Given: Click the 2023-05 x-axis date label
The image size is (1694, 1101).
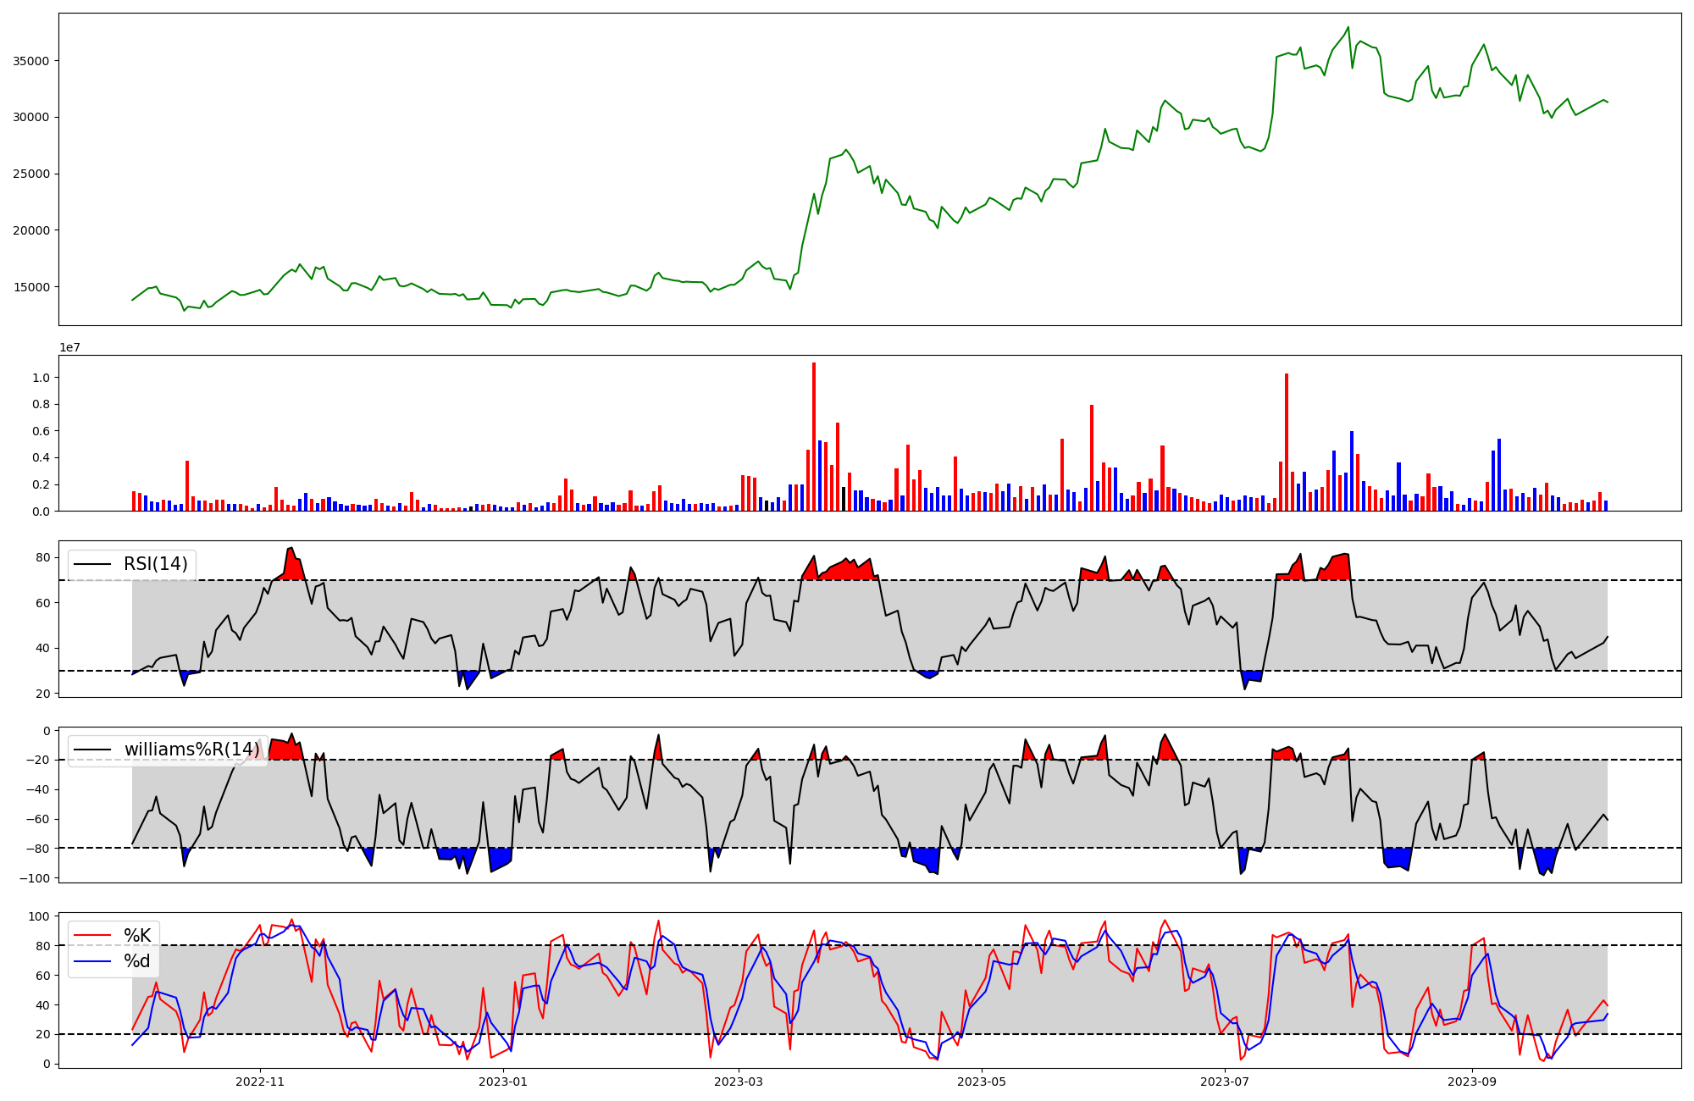Looking at the screenshot, I should point(982,1082).
